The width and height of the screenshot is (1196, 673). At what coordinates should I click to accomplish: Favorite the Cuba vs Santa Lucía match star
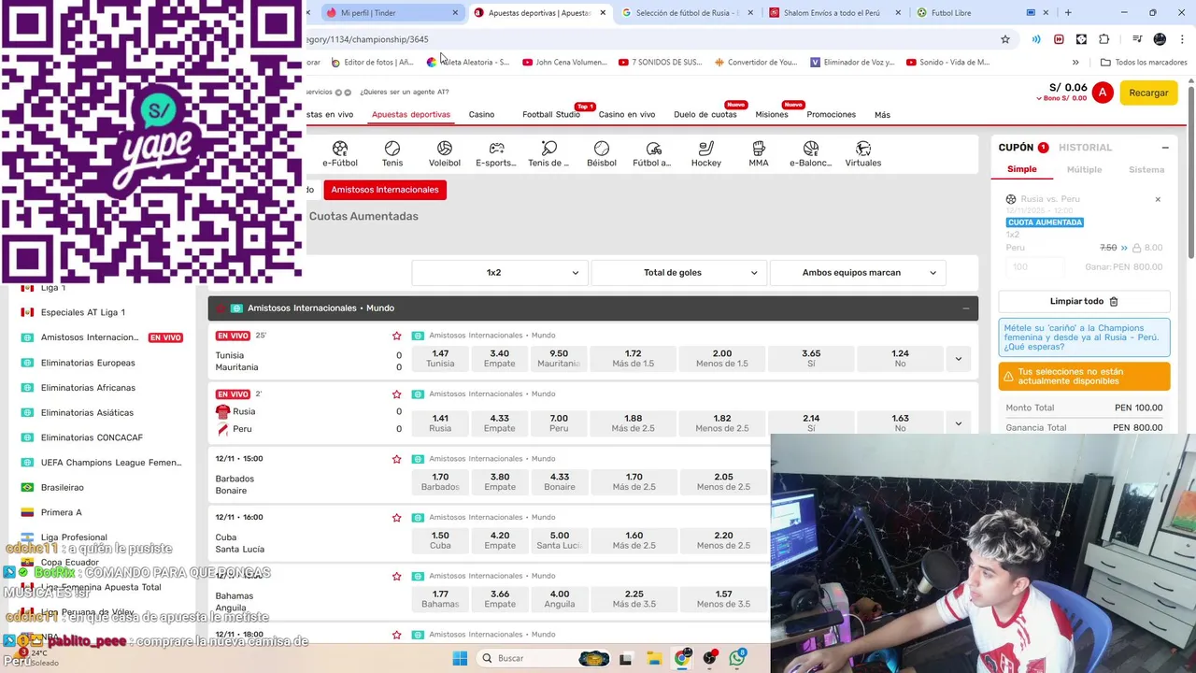coord(397,517)
